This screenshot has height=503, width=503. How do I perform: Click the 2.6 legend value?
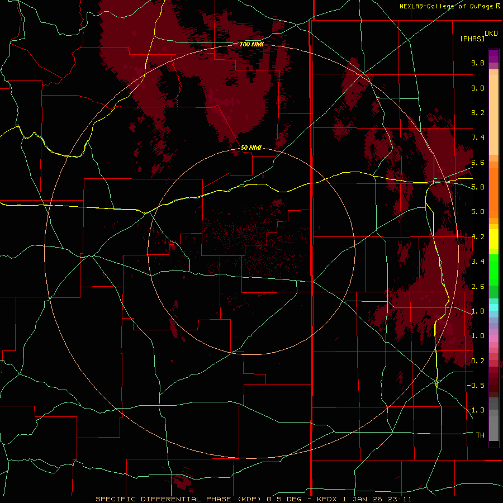click(478, 286)
